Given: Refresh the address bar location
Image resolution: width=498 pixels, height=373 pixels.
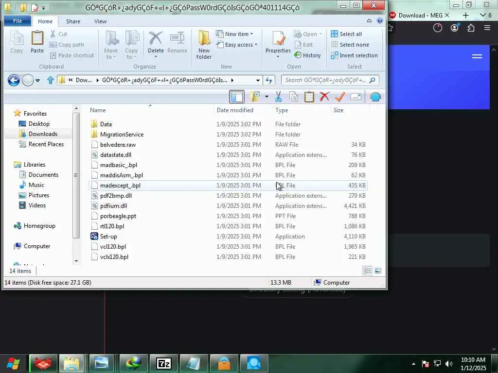Looking at the screenshot, I should pos(269,80).
